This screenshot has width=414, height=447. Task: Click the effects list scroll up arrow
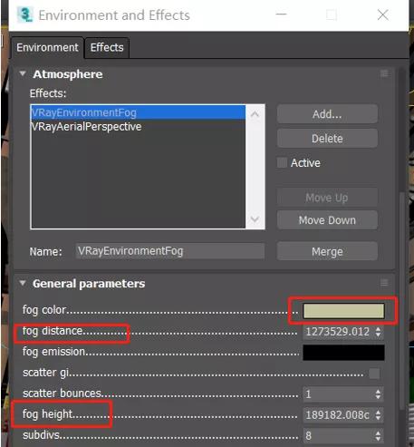coord(255,114)
